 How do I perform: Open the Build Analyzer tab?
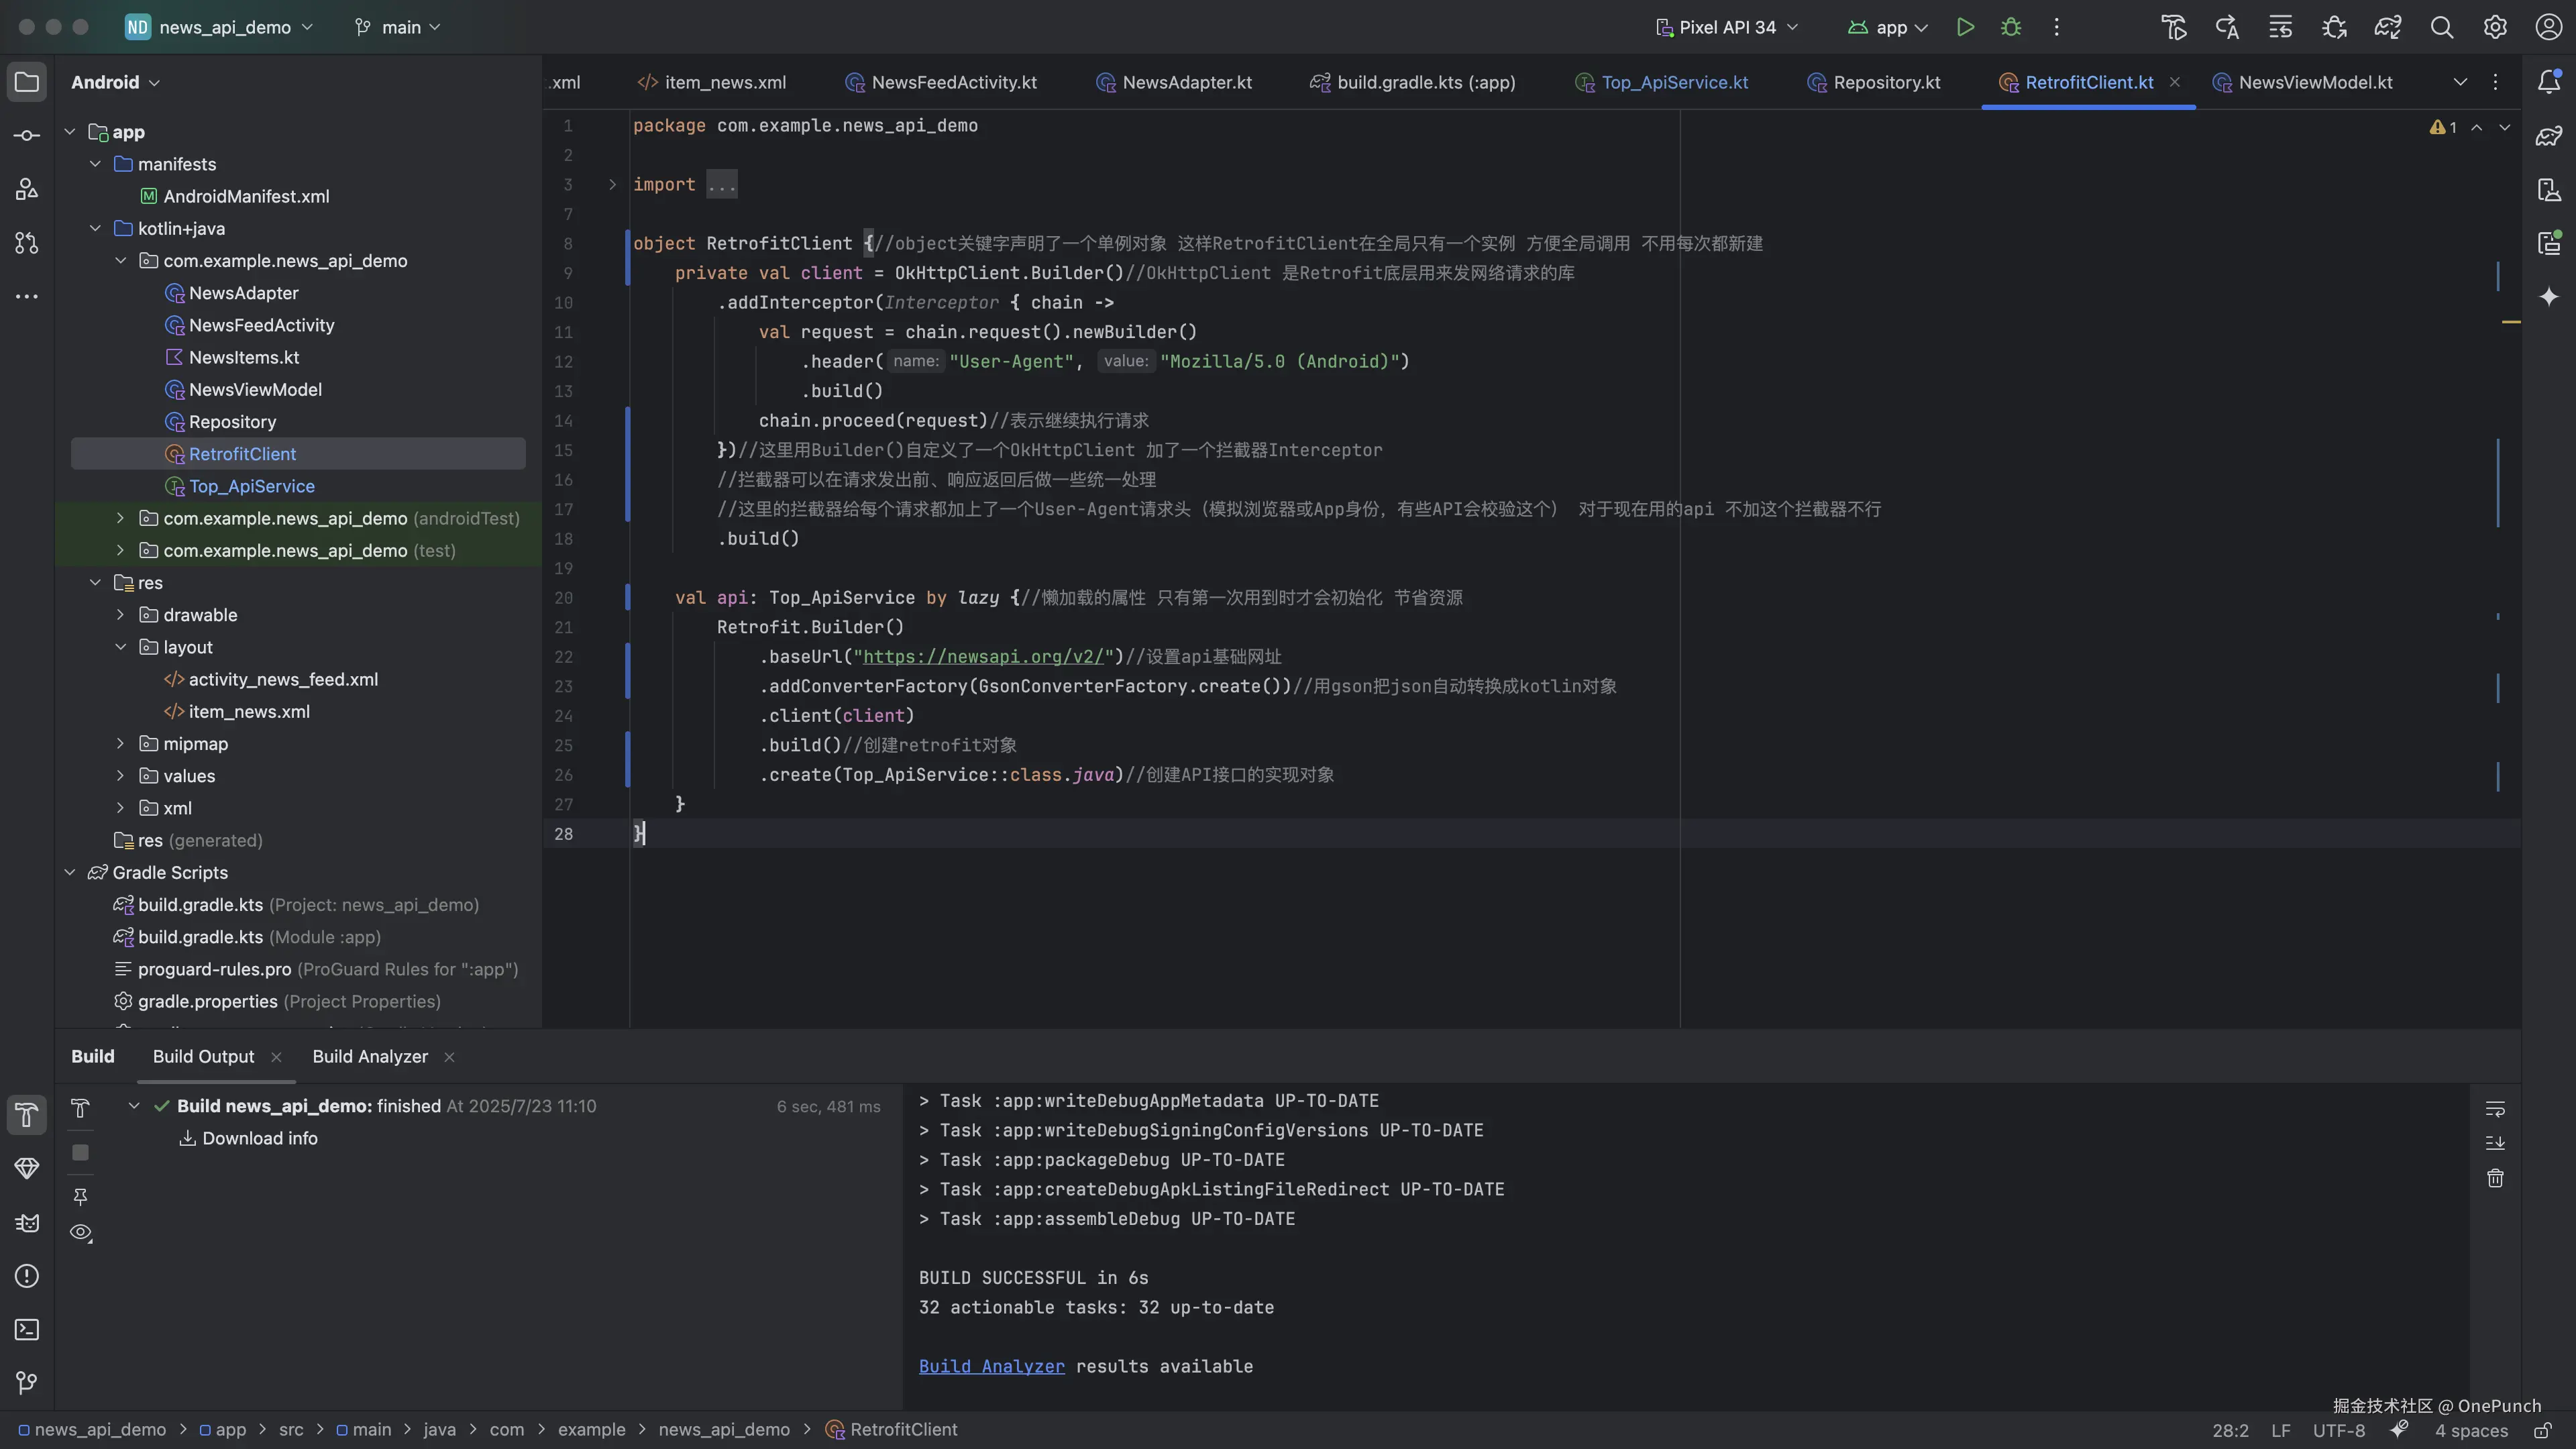[370, 1056]
